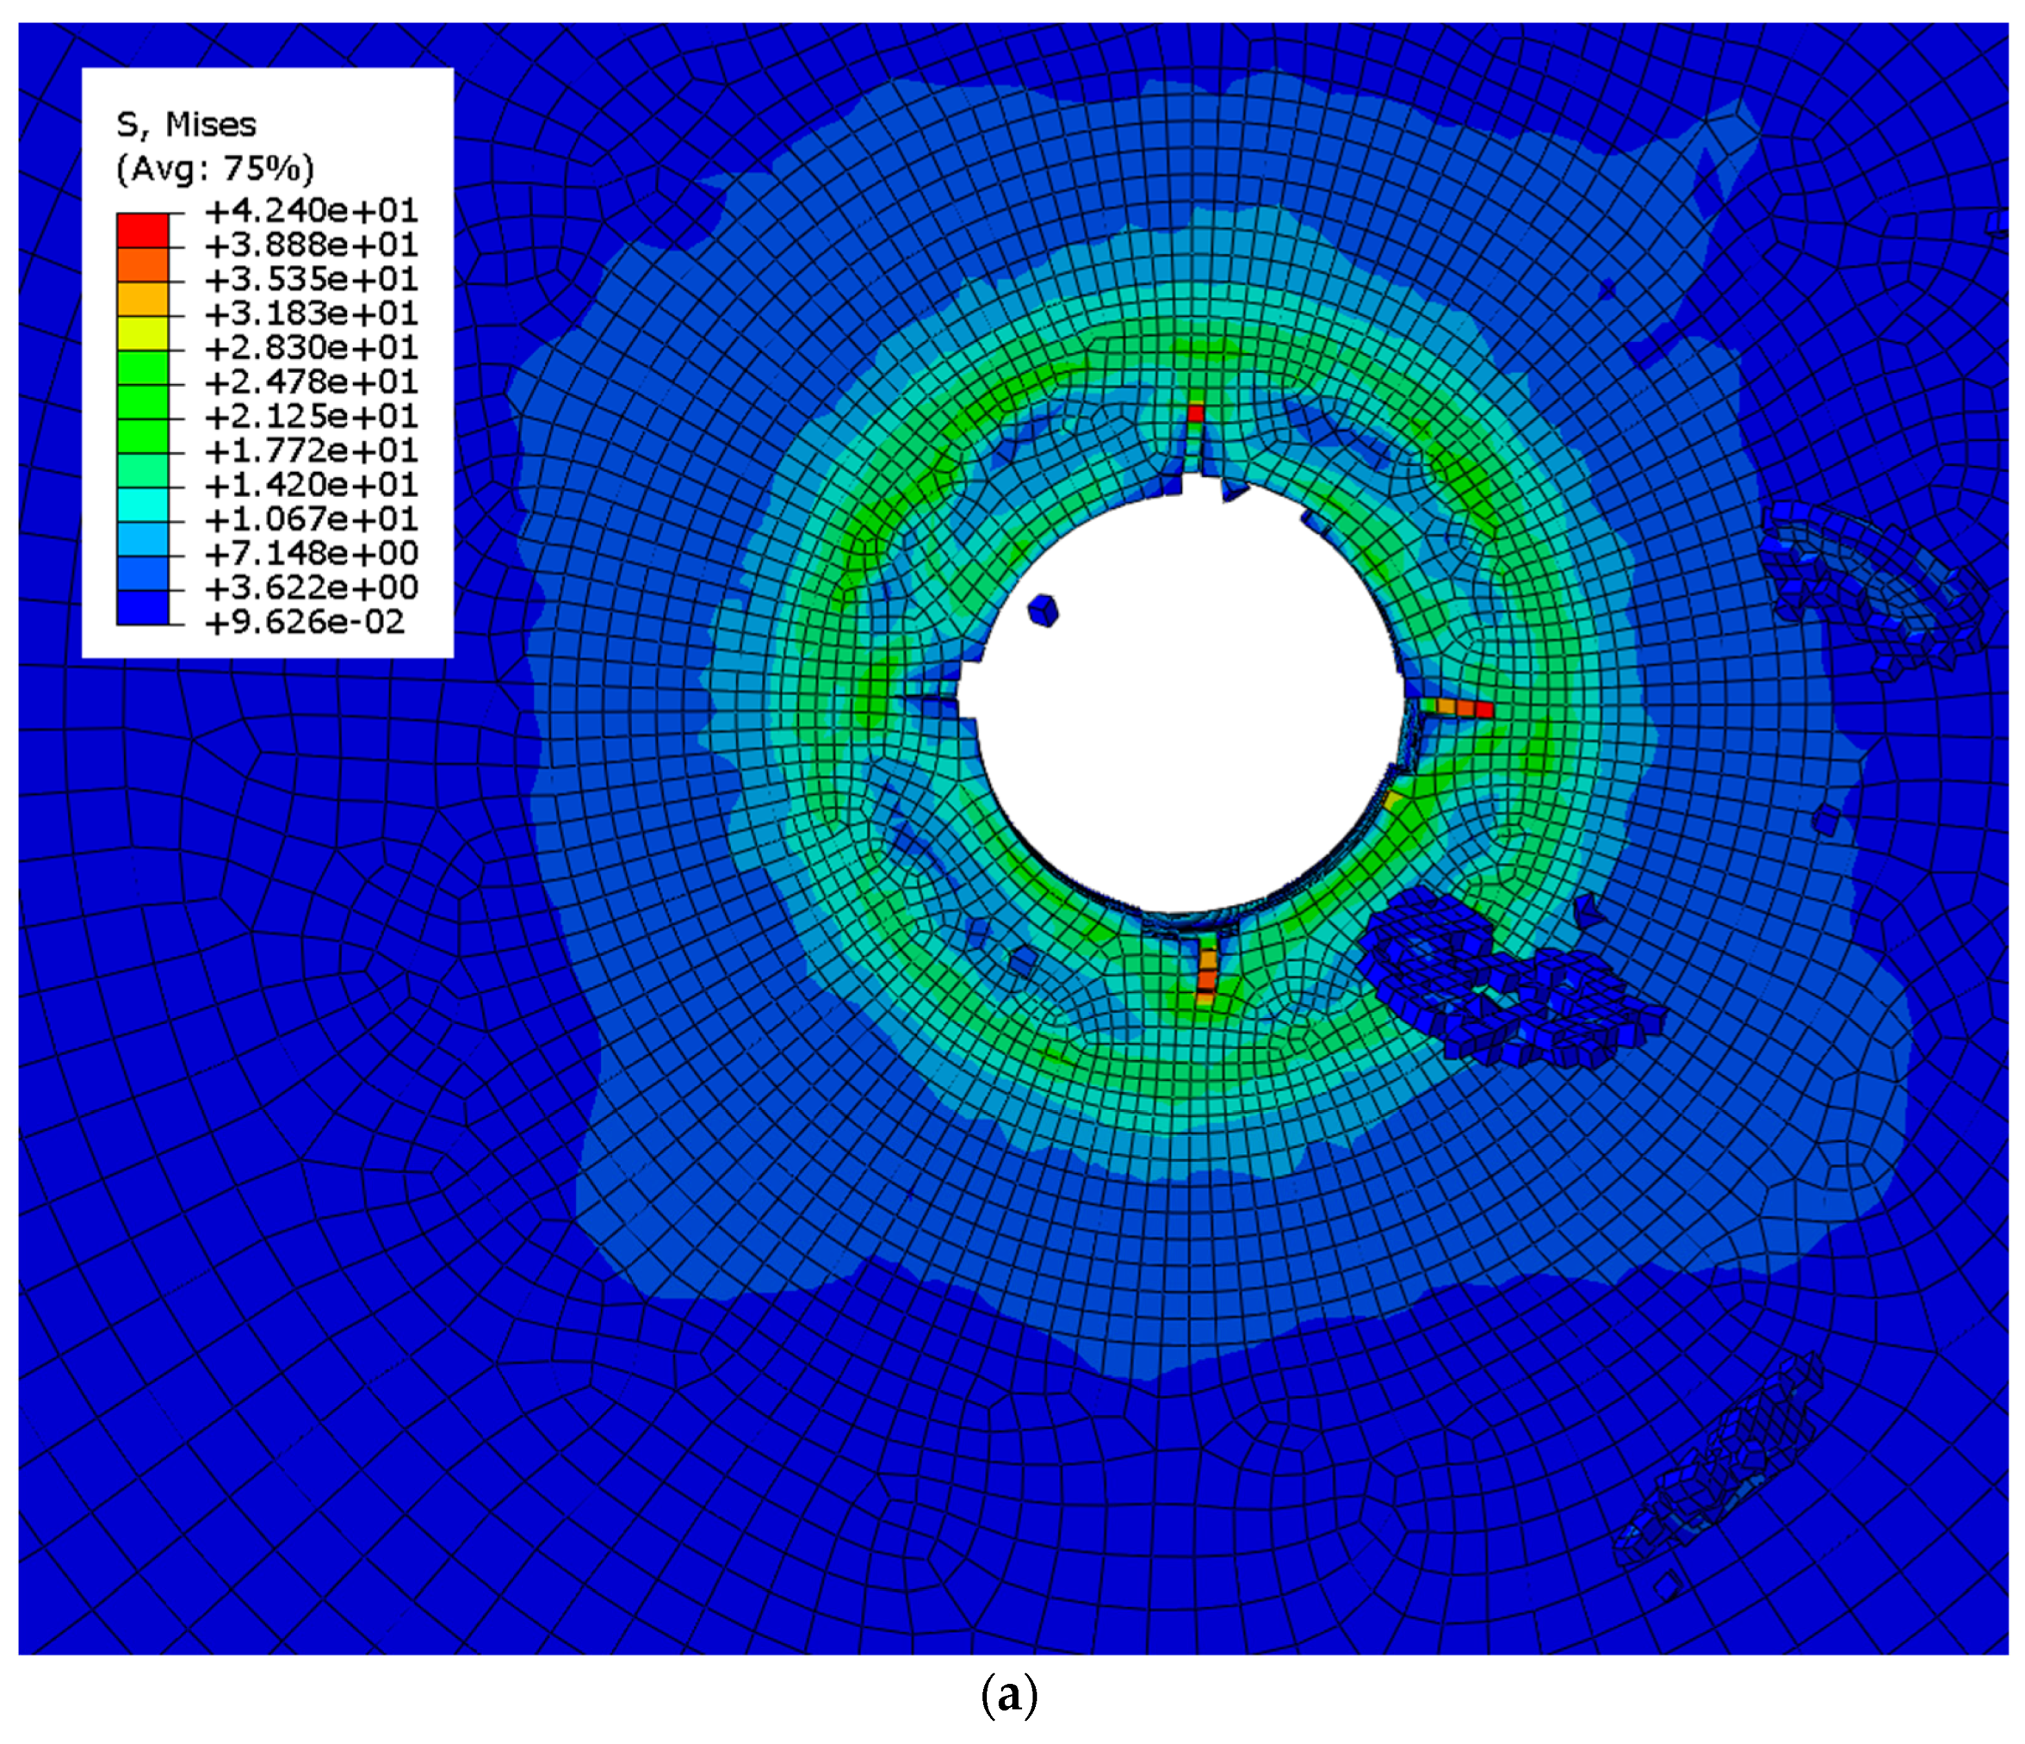Click the darkest blue swatch at legend bottom
Image resolution: width=2025 pixels, height=1744 pixels.
tap(142, 608)
